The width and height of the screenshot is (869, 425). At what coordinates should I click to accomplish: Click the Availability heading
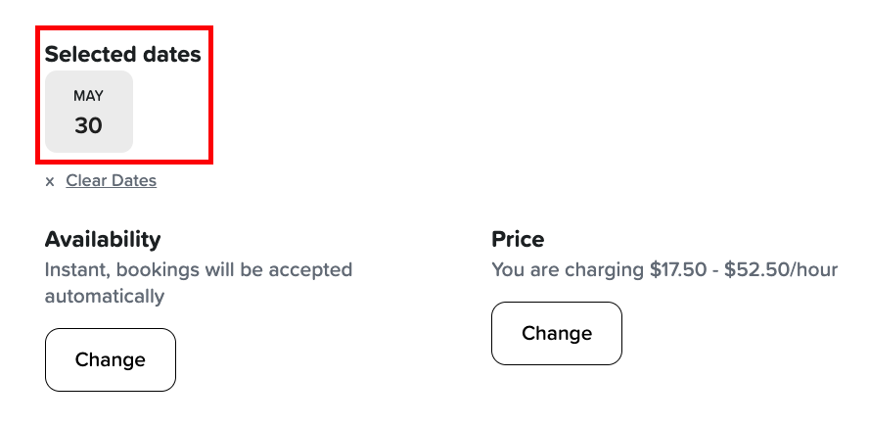tap(103, 239)
